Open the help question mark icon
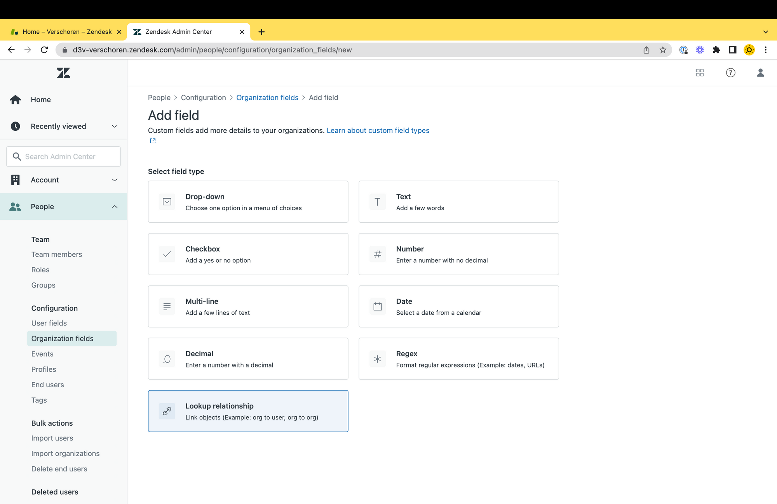This screenshot has height=504, width=777. tap(730, 73)
